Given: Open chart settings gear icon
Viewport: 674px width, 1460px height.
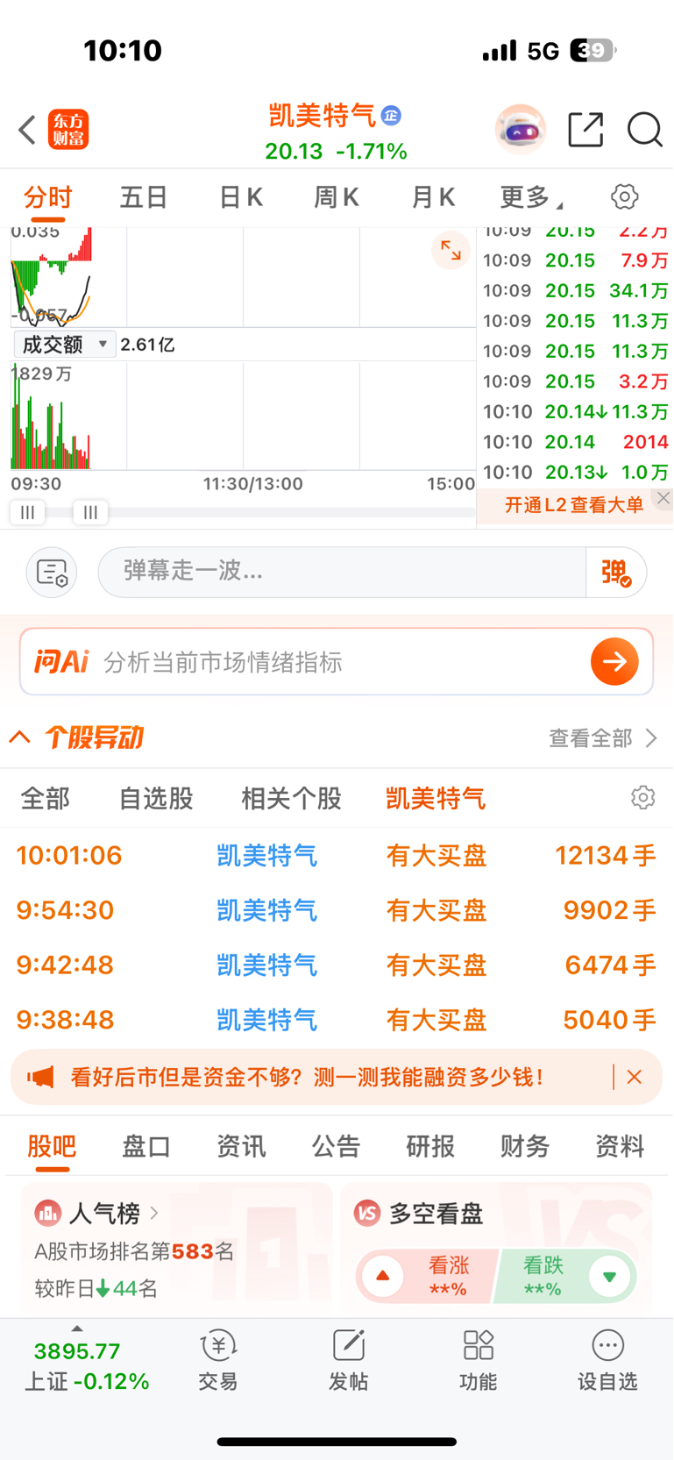Looking at the screenshot, I should click(x=625, y=196).
